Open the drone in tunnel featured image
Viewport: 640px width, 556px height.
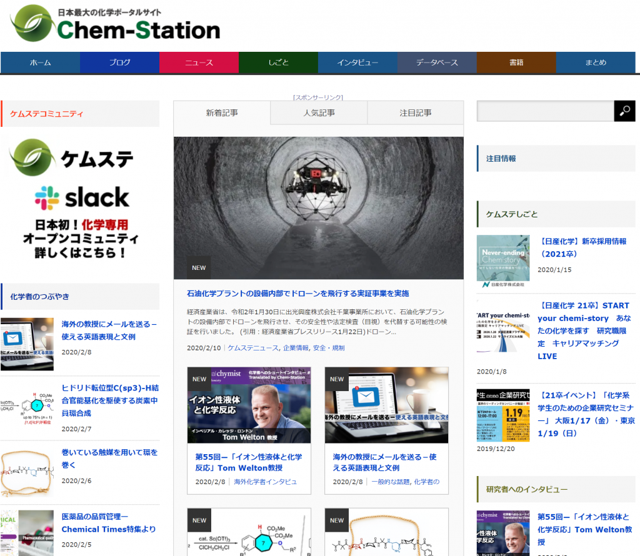click(318, 207)
